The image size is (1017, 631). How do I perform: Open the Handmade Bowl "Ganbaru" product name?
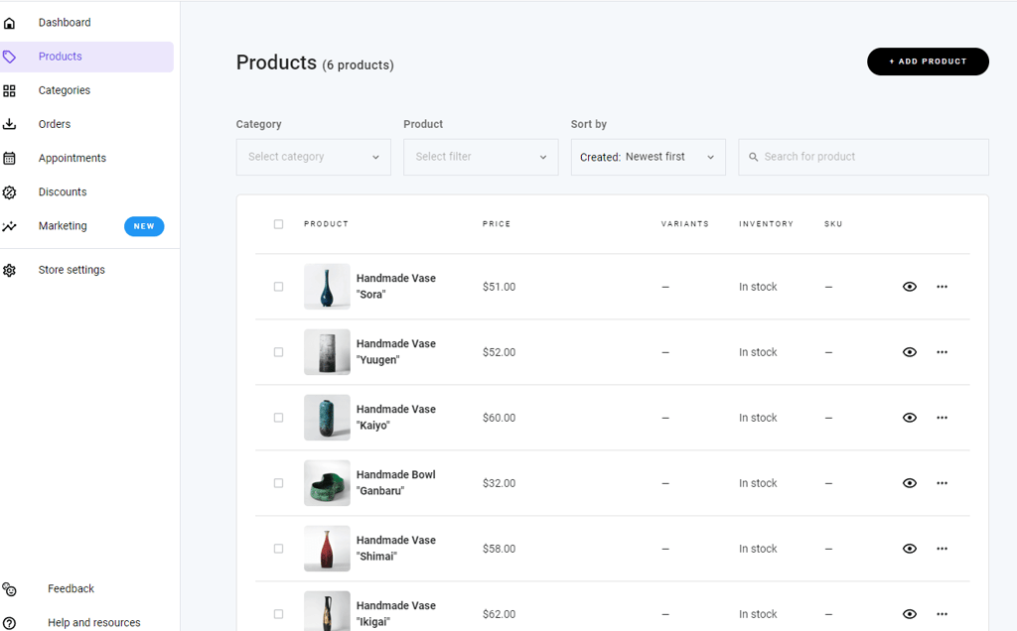click(395, 482)
